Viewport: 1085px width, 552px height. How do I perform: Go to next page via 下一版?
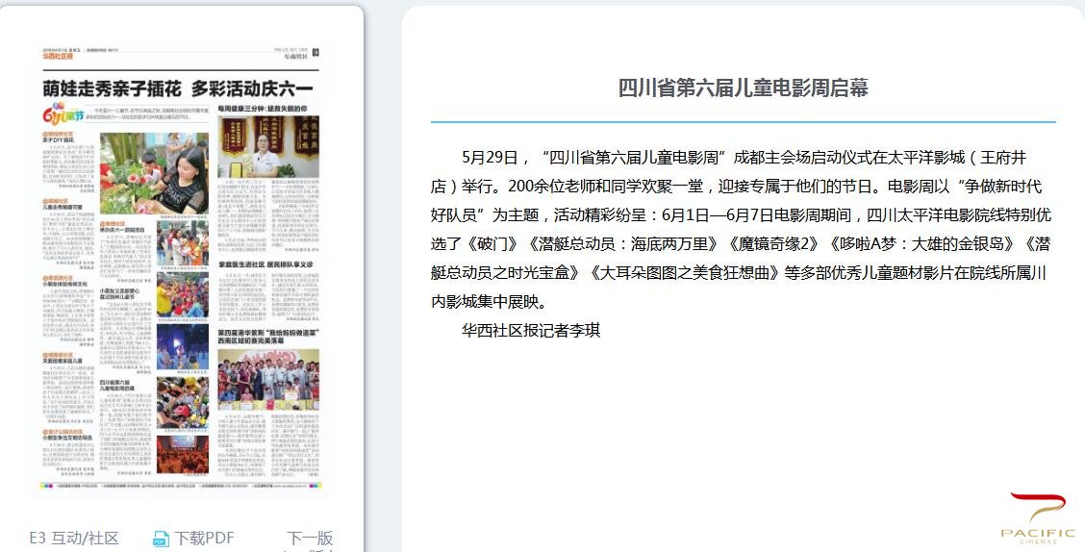click(310, 539)
